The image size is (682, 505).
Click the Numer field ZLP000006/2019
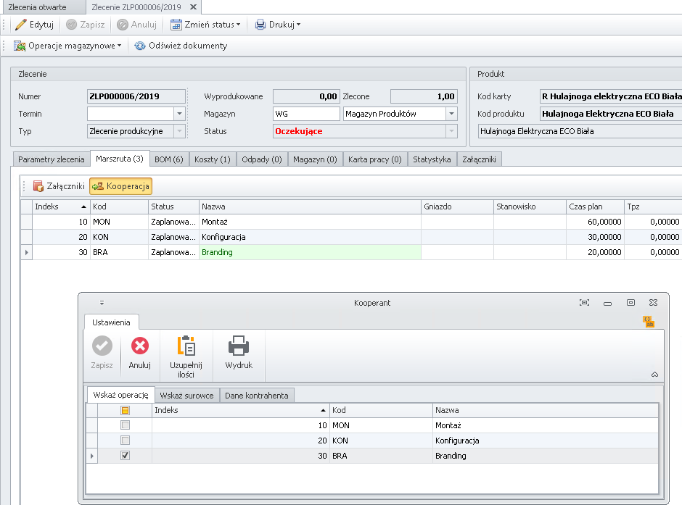tap(136, 96)
